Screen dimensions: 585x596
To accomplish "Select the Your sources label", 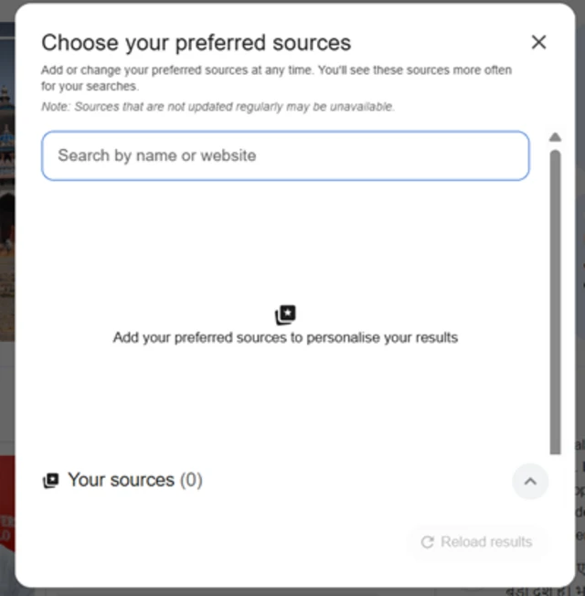I will pyautogui.click(x=121, y=480).
